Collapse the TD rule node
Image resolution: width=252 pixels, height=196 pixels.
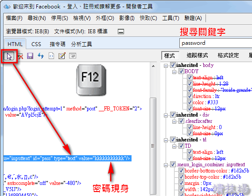click(174, 146)
